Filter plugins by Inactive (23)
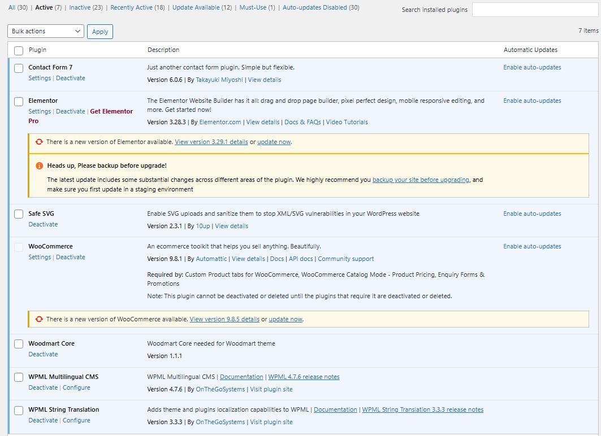The height and width of the screenshot is (436, 601). tap(86, 7)
